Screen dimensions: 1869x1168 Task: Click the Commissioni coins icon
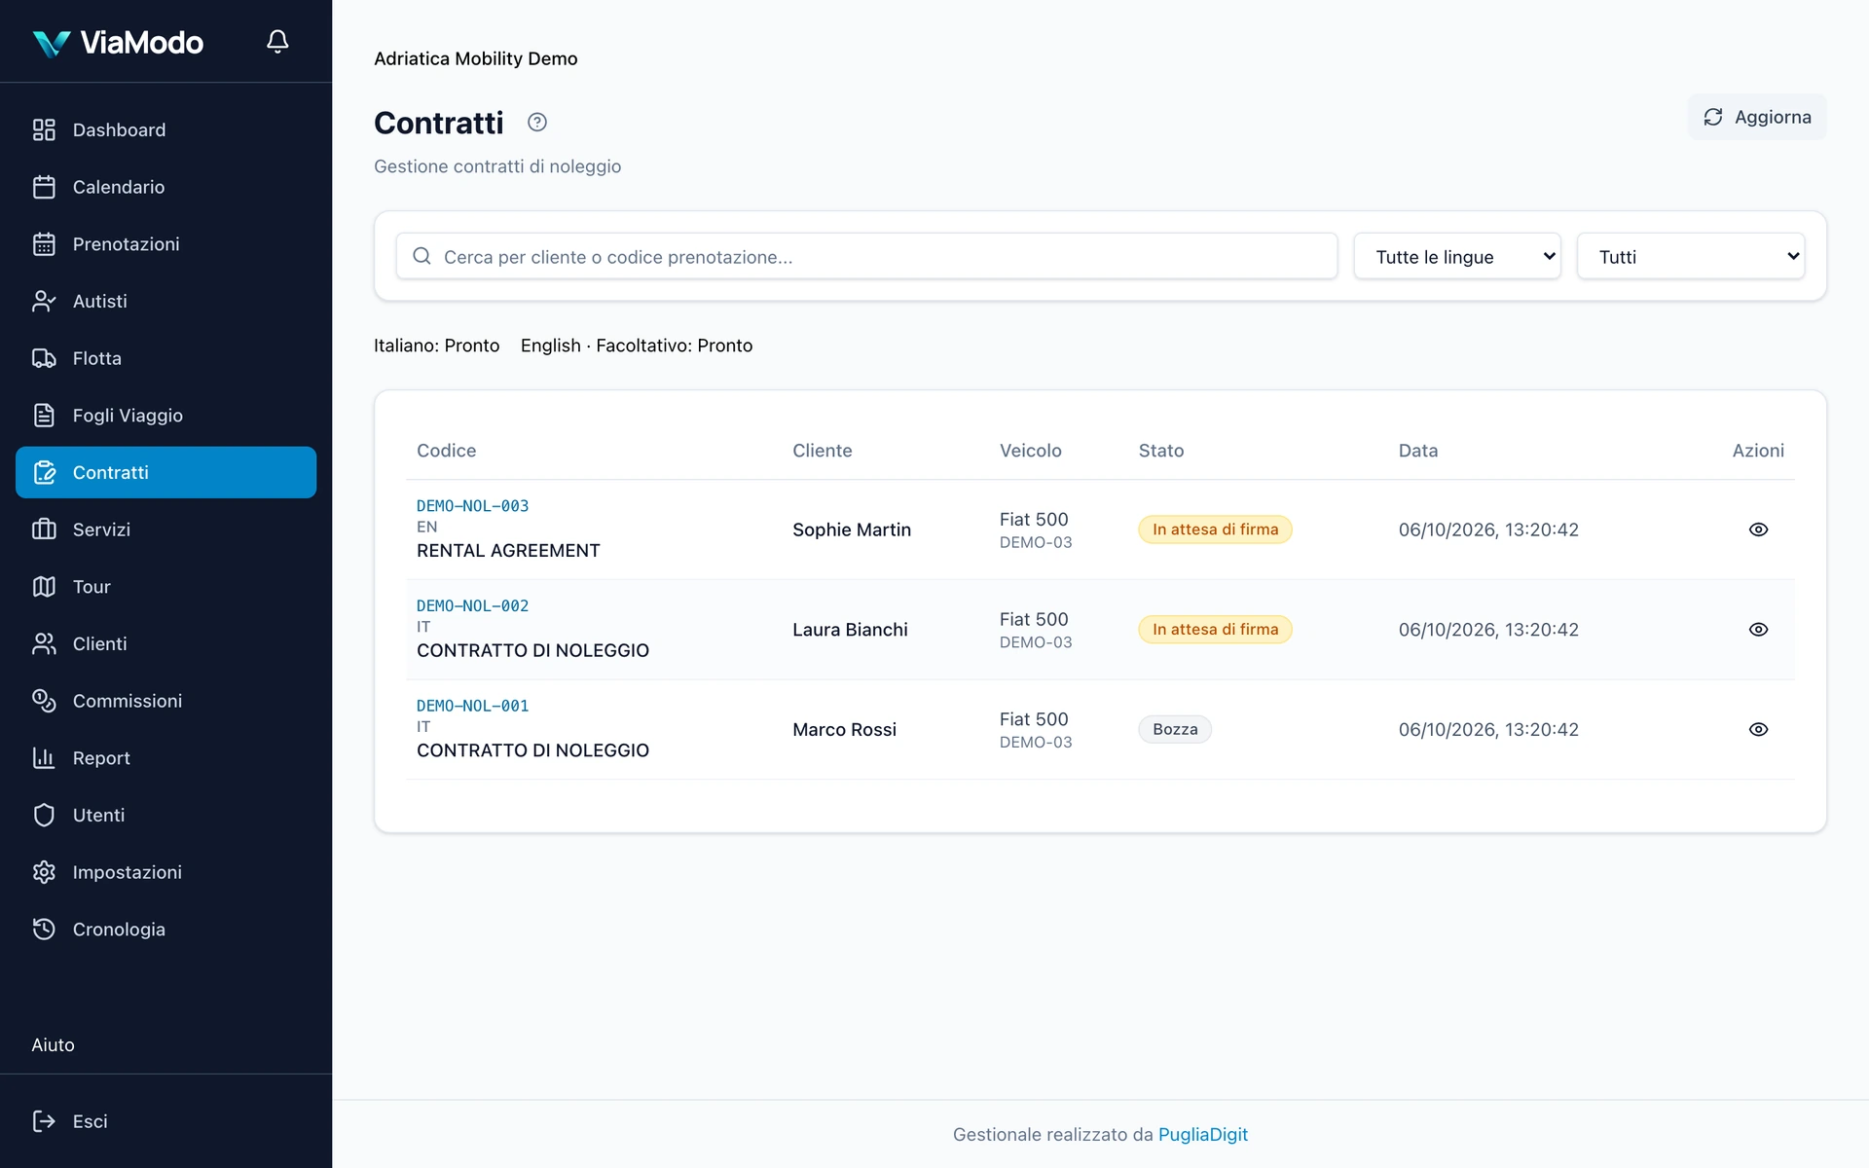44,701
